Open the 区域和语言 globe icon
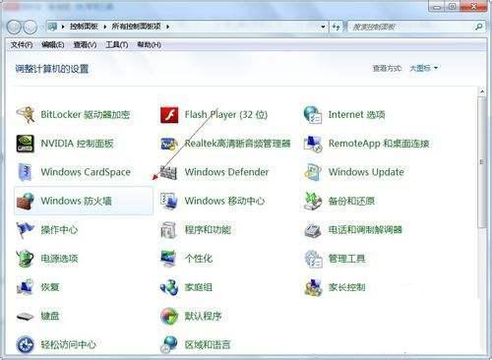The width and height of the screenshot is (492, 360). tap(169, 344)
